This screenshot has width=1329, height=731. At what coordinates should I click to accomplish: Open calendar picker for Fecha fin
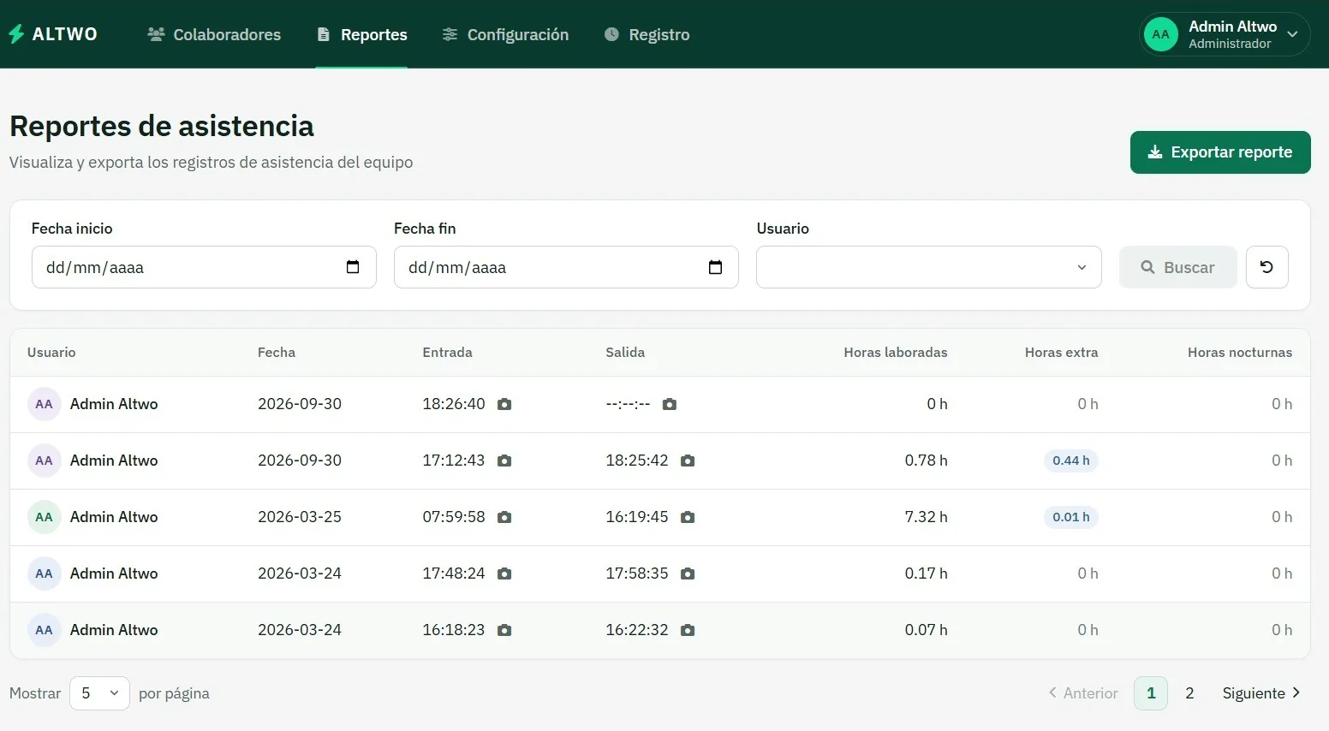point(716,267)
